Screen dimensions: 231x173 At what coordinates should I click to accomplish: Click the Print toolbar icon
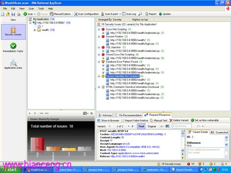[x=18, y=14]
